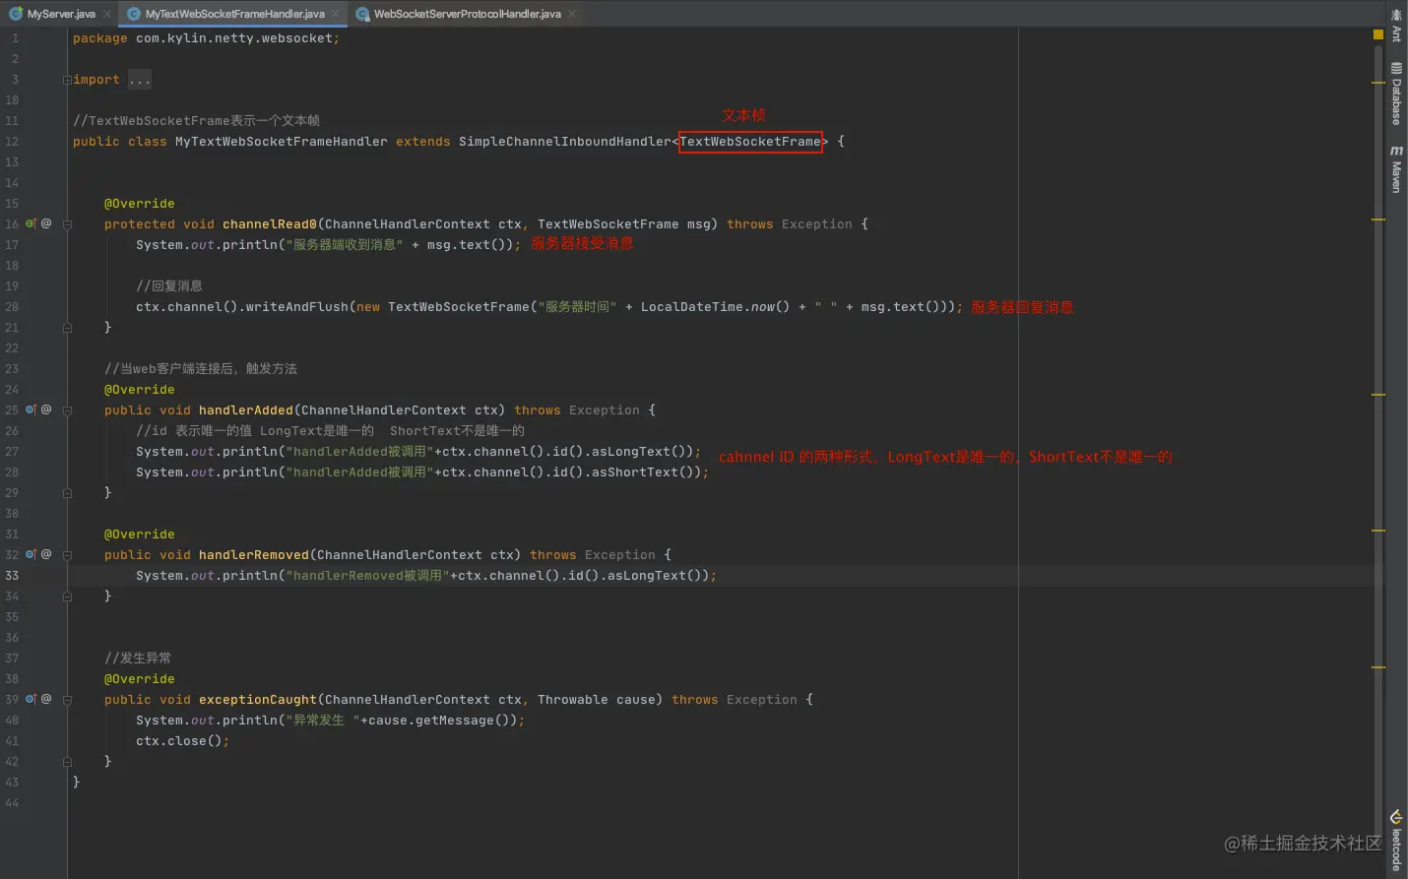Click override gutter icon on handlerRemoved line
The height and width of the screenshot is (879, 1408).
click(x=31, y=554)
